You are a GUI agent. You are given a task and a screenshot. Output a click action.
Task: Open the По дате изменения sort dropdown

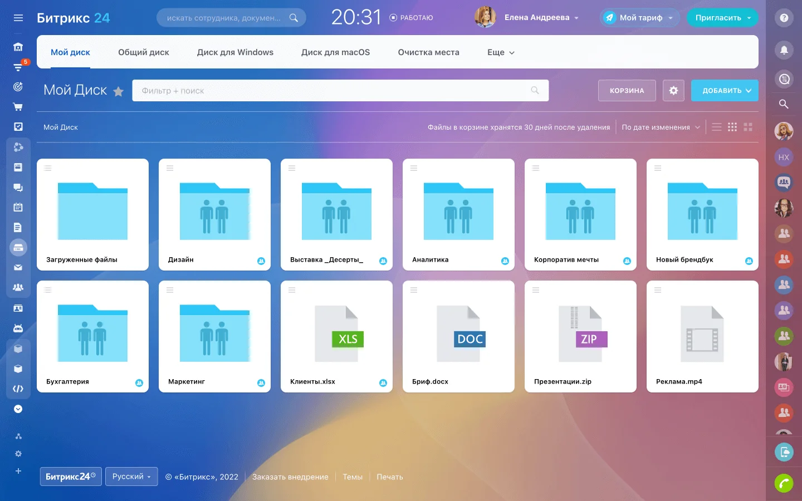pos(661,127)
